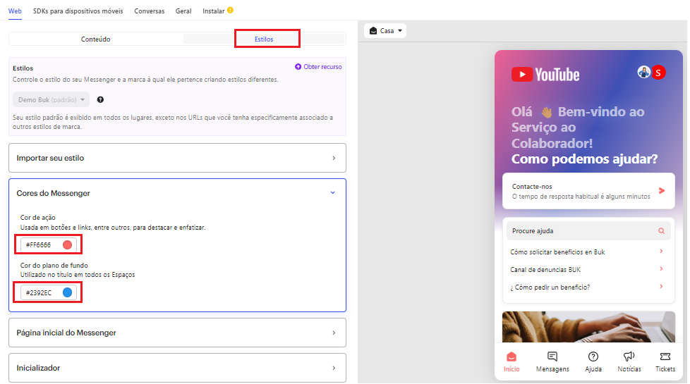Open the Canal de denuncias BUK article

(x=545, y=270)
